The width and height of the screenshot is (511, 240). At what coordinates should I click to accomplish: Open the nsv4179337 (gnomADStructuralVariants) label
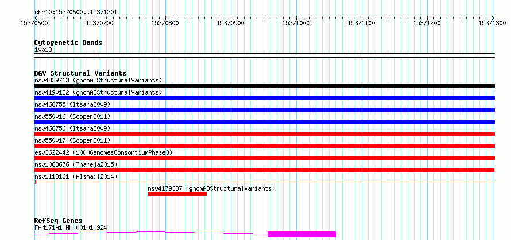tap(211, 188)
